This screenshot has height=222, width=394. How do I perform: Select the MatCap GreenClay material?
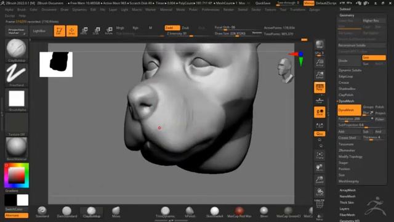pyautogui.click(x=289, y=212)
